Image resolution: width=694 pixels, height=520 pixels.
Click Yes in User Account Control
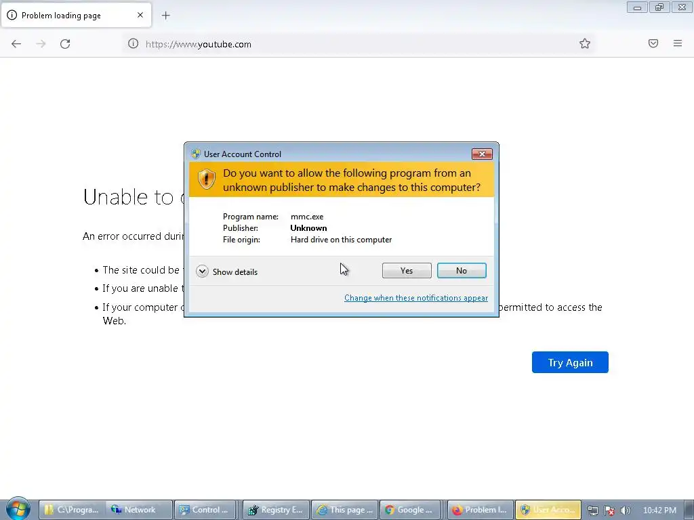pyautogui.click(x=407, y=271)
